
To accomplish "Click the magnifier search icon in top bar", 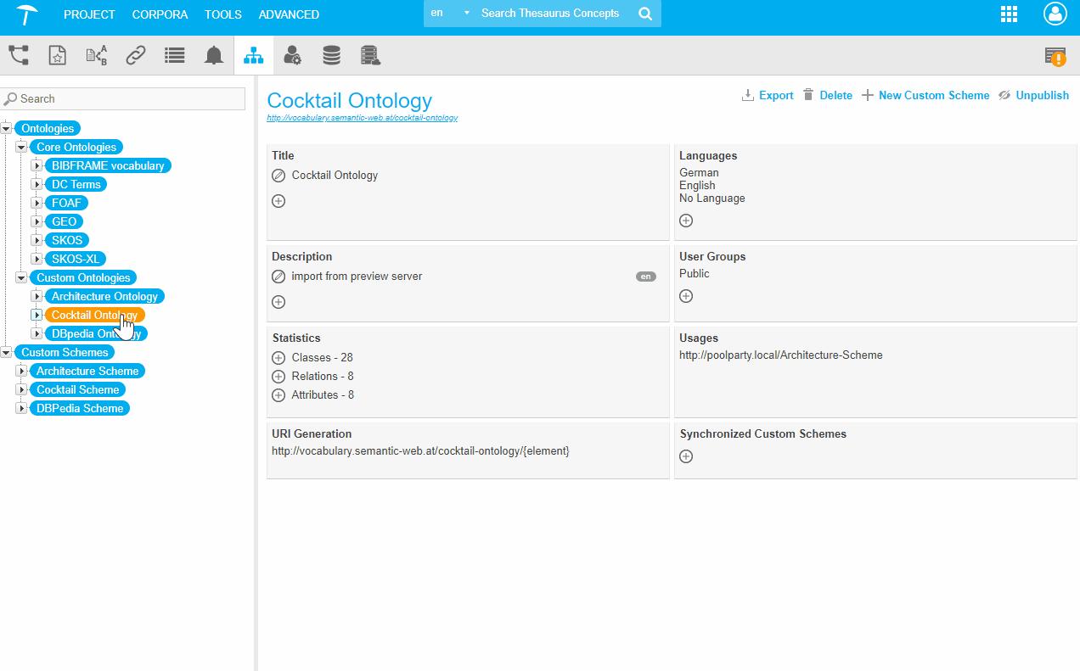I will [x=645, y=14].
